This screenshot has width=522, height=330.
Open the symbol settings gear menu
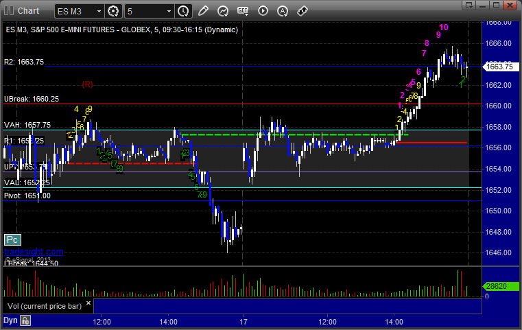coord(113,11)
